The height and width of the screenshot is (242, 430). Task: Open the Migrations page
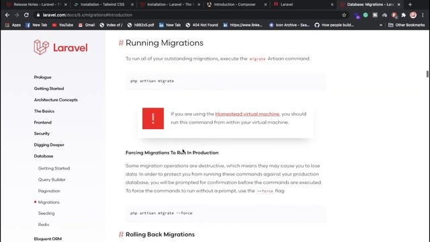coord(48,202)
